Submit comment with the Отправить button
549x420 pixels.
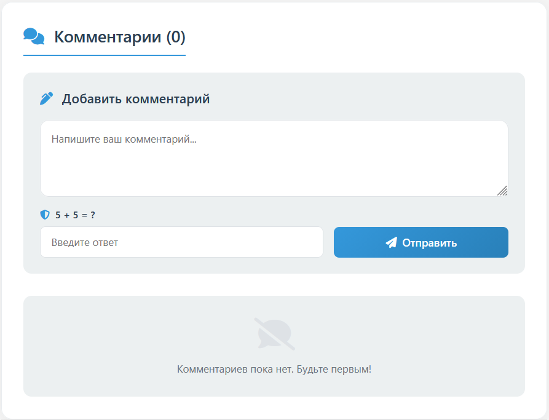point(421,242)
